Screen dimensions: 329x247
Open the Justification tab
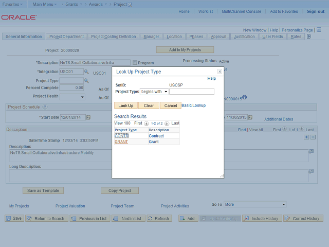pos(244,37)
